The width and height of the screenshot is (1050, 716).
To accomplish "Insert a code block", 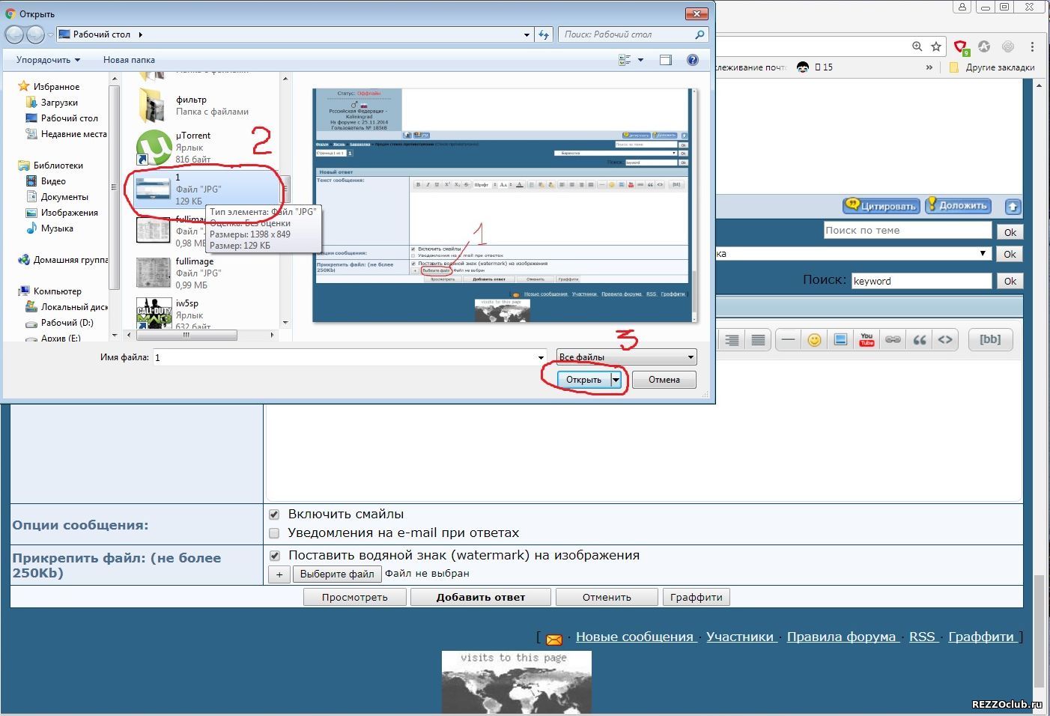I will [945, 340].
